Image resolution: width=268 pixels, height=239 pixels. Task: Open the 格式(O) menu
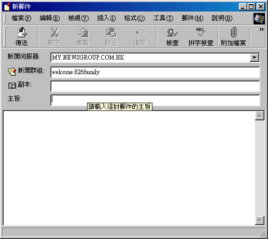coord(134,18)
